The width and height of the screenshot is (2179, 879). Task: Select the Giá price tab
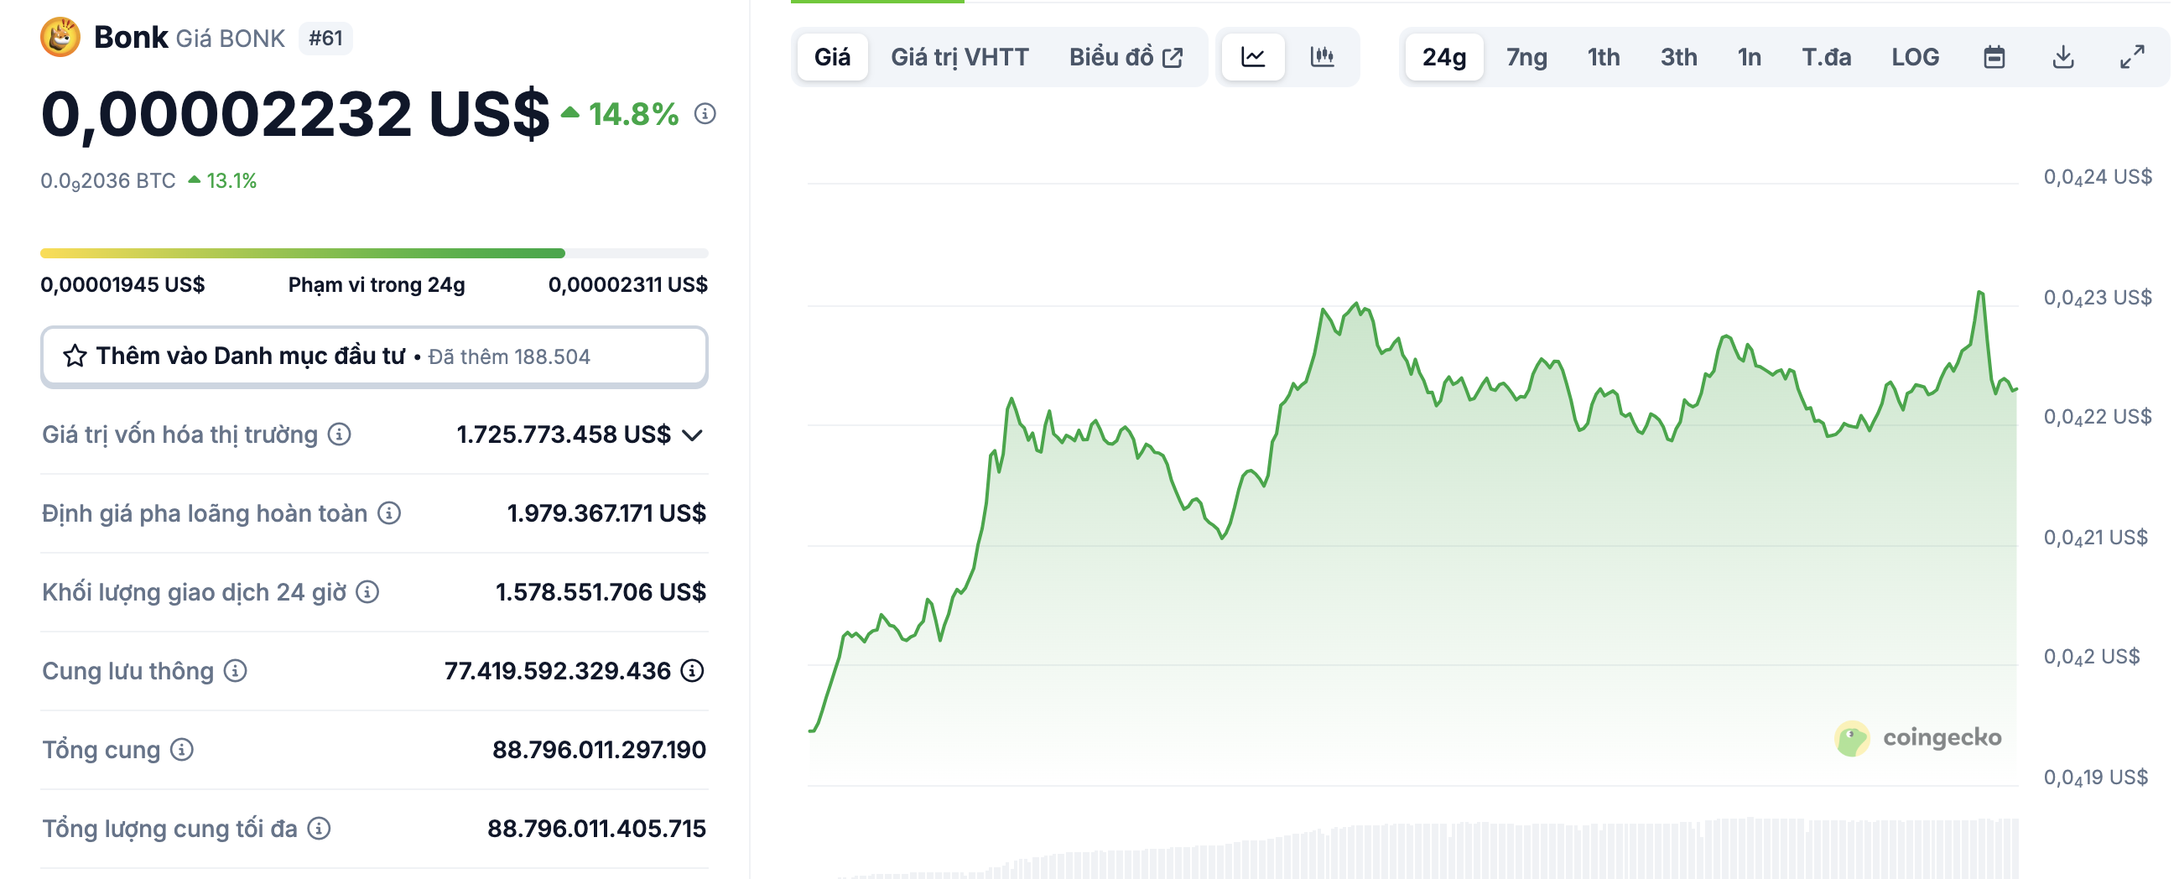pyautogui.click(x=831, y=58)
